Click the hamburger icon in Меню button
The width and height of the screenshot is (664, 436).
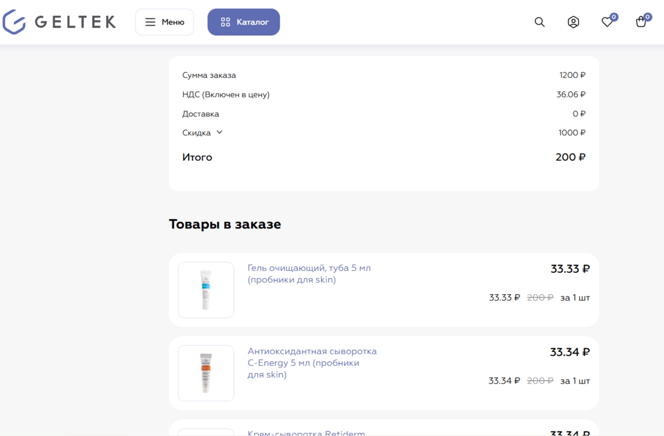(150, 22)
